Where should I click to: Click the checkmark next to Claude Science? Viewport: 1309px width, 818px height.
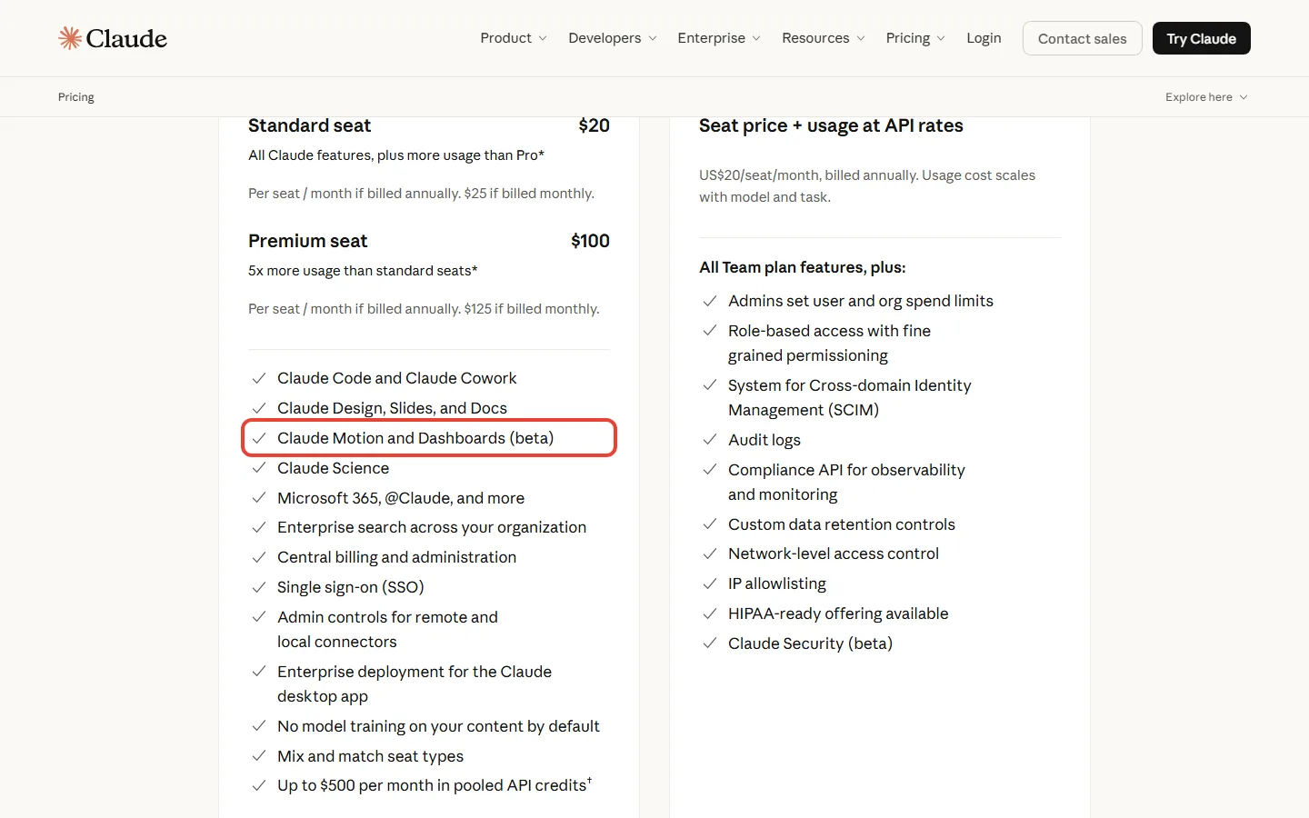(x=259, y=468)
